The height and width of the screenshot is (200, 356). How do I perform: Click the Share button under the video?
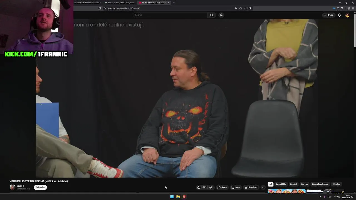click(x=222, y=187)
